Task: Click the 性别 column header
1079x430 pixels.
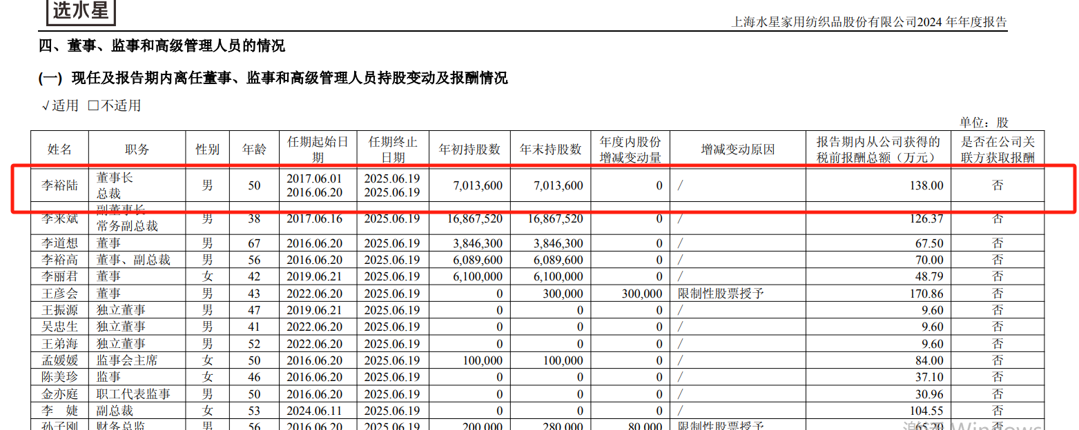Action: (208, 150)
